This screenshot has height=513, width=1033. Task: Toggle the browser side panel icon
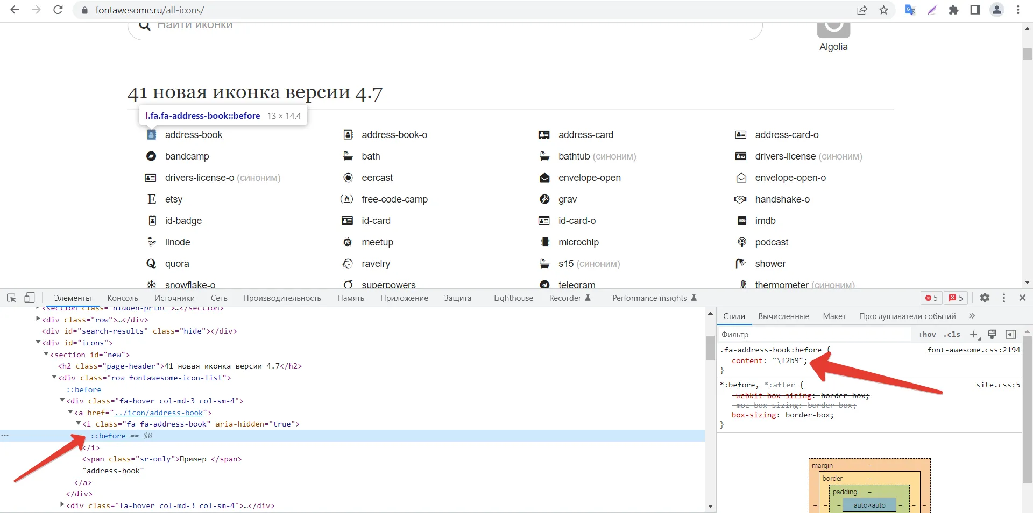(x=975, y=10)
